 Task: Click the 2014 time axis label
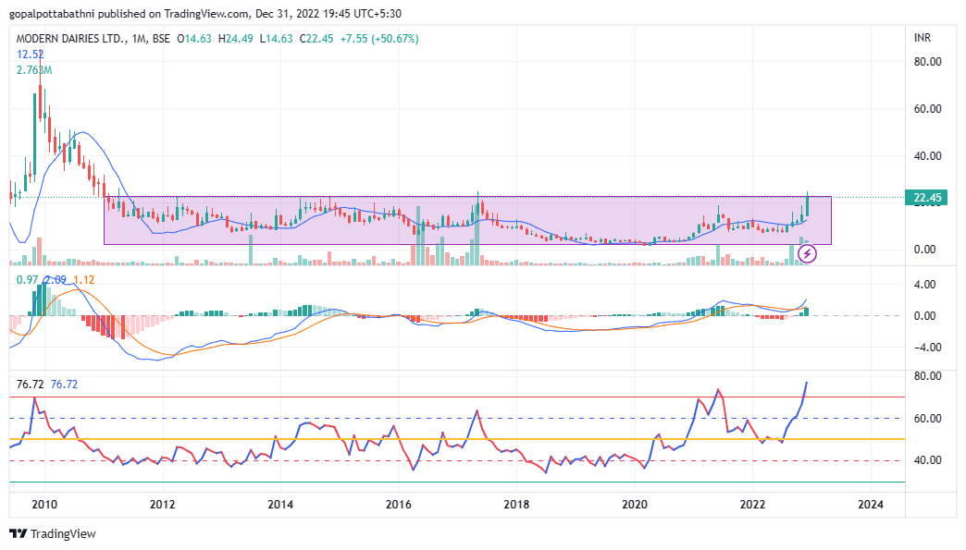(x=280, y=505)
